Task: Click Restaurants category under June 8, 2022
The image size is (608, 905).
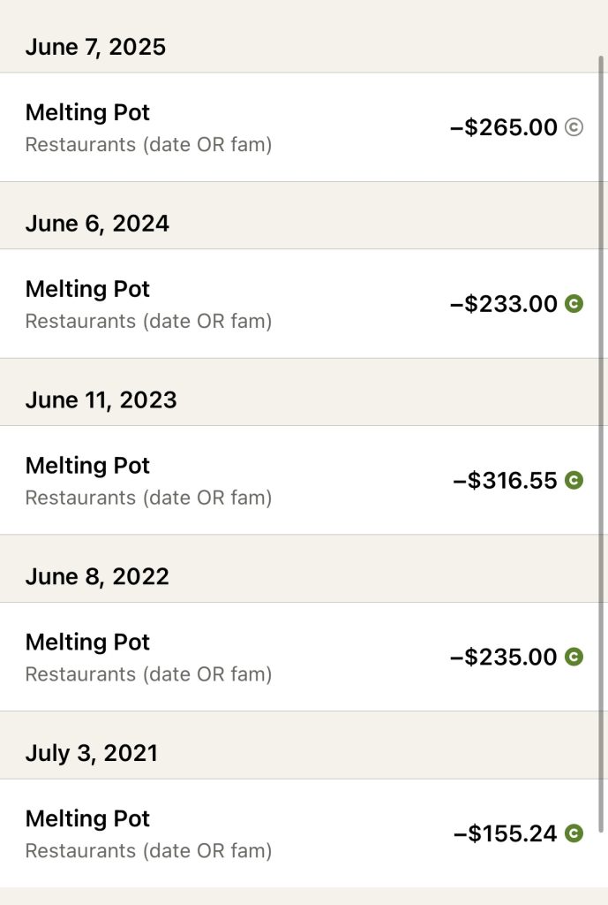Action: click(148, 674)
